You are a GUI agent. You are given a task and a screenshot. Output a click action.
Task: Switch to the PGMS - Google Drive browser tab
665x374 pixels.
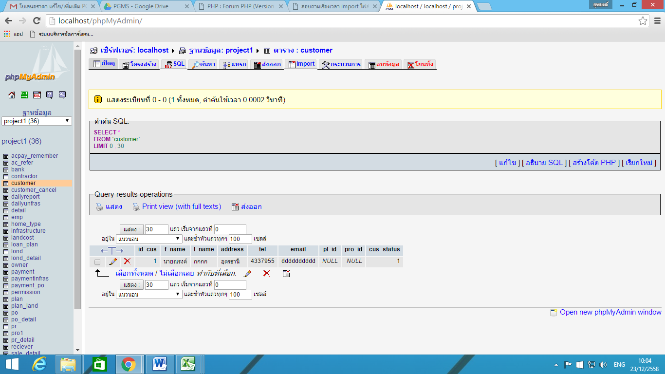[144, 6]
